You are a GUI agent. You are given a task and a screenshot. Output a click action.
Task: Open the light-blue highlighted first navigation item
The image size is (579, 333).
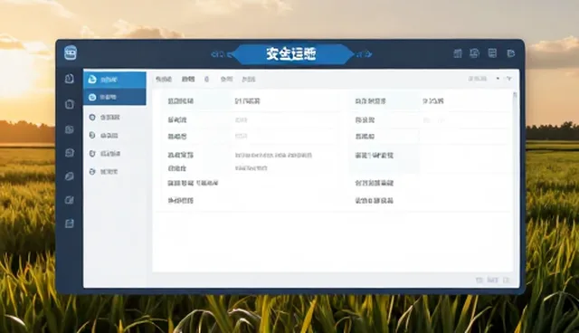[115, 80]
